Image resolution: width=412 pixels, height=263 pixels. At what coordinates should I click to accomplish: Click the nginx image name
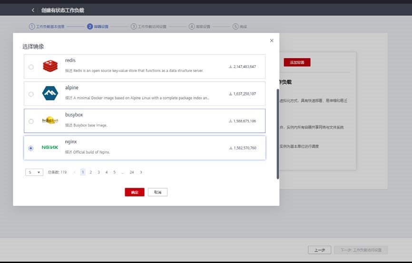tap(71, 142)
